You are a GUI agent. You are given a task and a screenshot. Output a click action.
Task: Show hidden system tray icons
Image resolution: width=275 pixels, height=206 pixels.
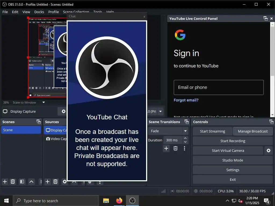tap(227, 201)
